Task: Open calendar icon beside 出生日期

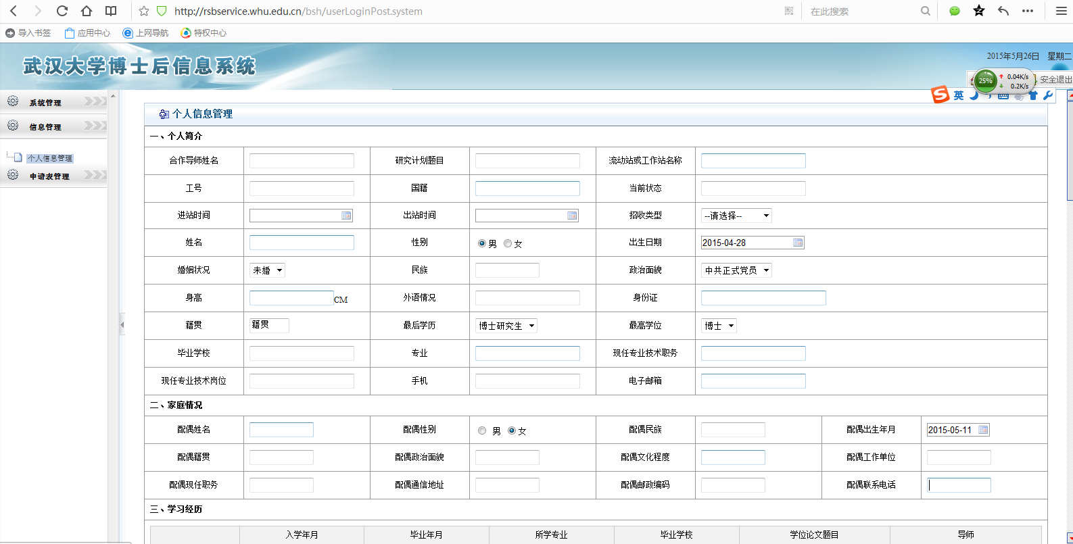Action: tap(798, 243)
